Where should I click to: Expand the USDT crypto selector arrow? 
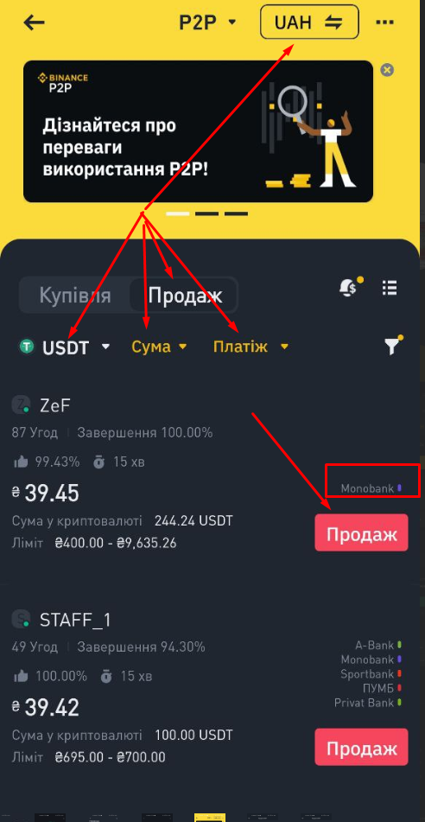point(106,347)
